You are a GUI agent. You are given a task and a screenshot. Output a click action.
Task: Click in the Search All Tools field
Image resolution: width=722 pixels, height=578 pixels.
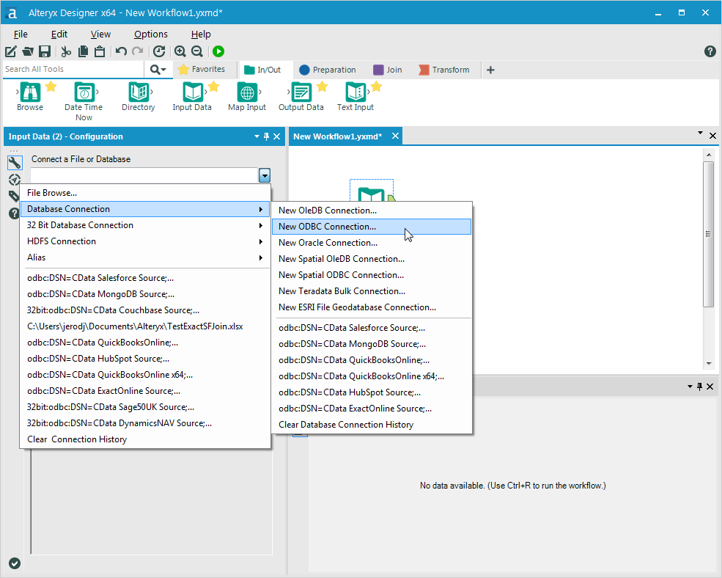click(74, 69)
